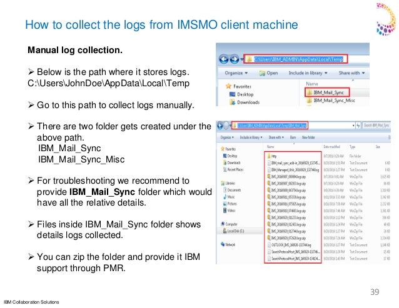Open Desktop in upper window's Favorites
The width and height of the screenshot is (399, 308).
click(241, 94)
